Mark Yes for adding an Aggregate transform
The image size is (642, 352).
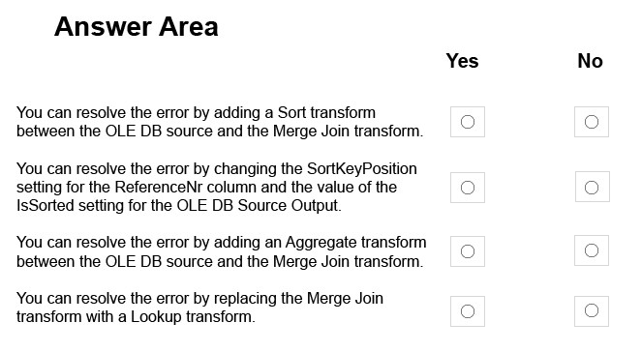468,251
